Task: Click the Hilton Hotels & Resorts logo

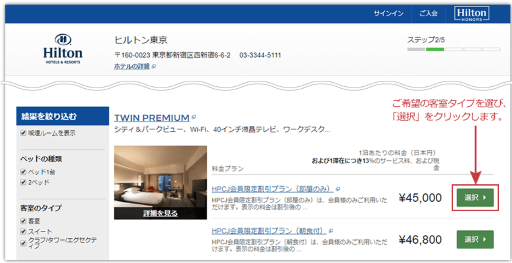Action: pos(63,49)
